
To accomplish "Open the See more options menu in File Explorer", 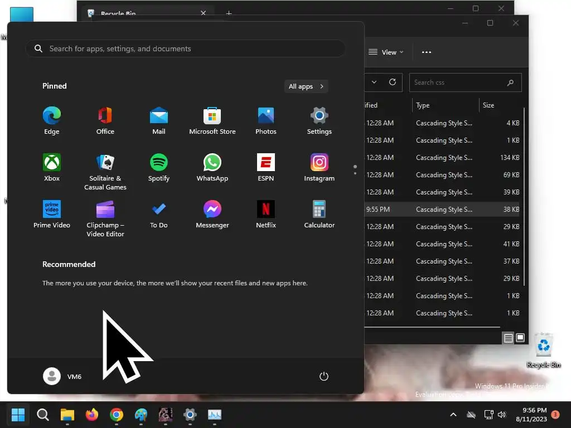I will (427, 52).
